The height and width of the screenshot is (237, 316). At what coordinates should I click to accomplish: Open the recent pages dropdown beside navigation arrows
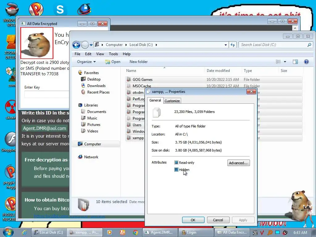point(91,45)
